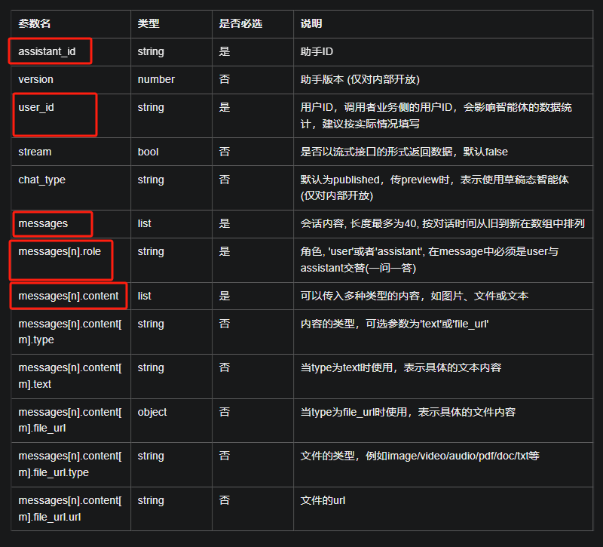Image resolution: width=603 pixels, height=547 pixels.
Task: Click the 会话内容, 长度最多为40 description
Action: point(442,223)
